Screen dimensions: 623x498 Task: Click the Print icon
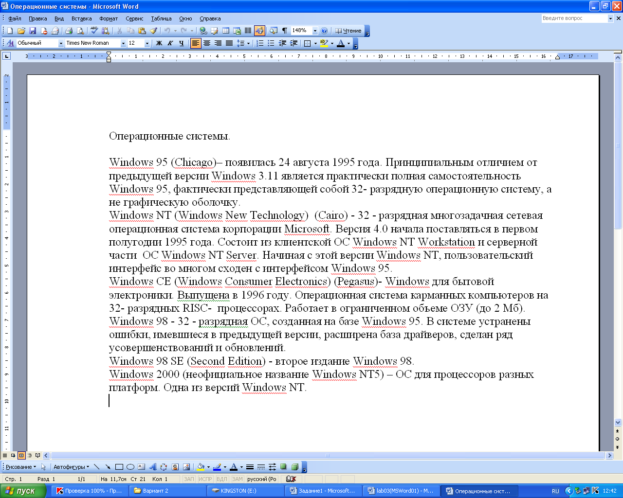(69, 31)
